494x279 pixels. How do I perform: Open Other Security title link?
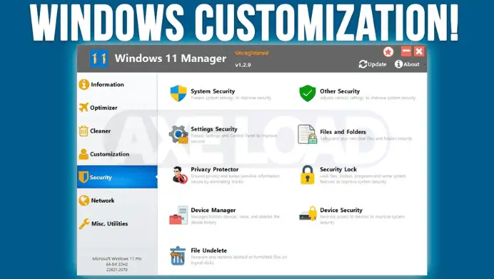340,91
